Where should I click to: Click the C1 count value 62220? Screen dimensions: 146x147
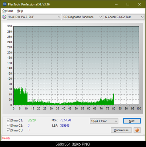(32, 120)
